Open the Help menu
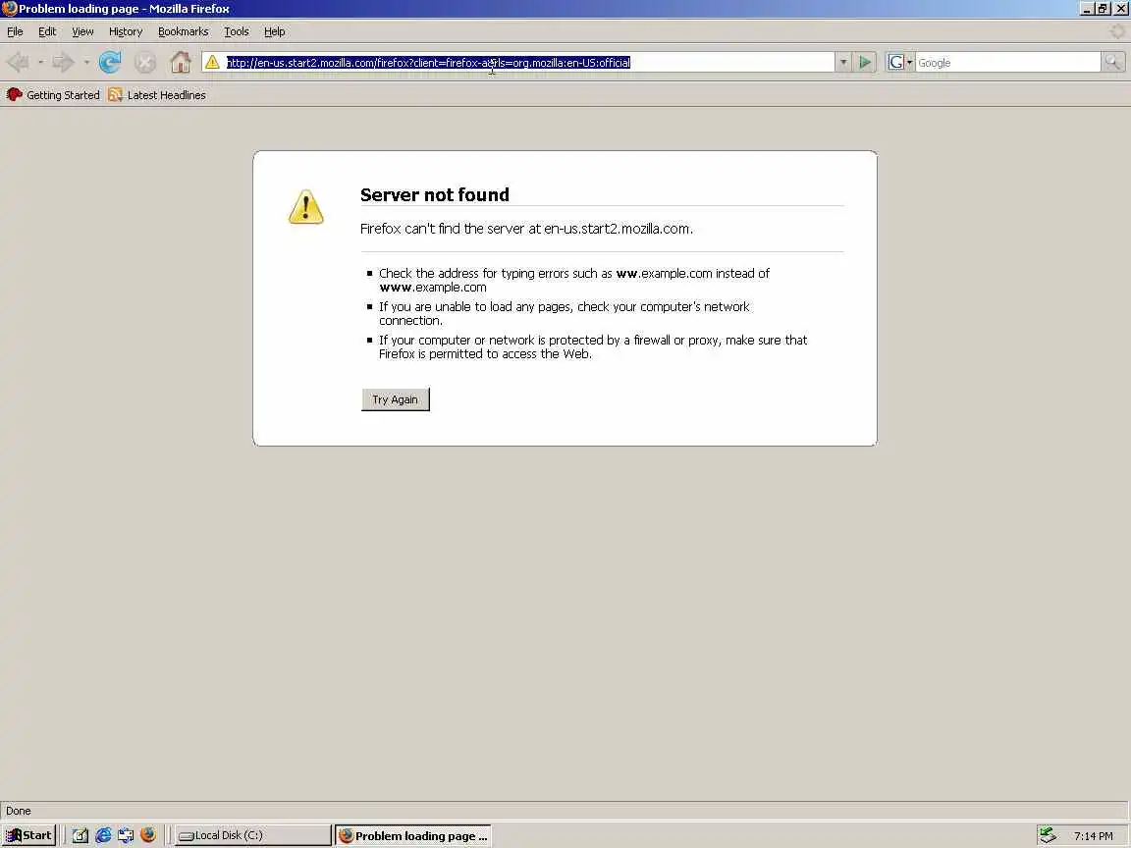The image size is (1131, 848). pos(274,31)
